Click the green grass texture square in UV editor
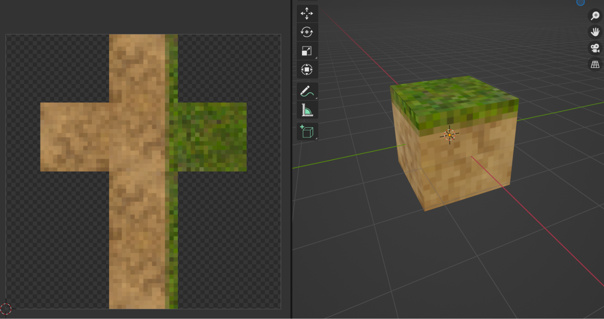This screenshot has width=604, height=319. click(212, 137)
